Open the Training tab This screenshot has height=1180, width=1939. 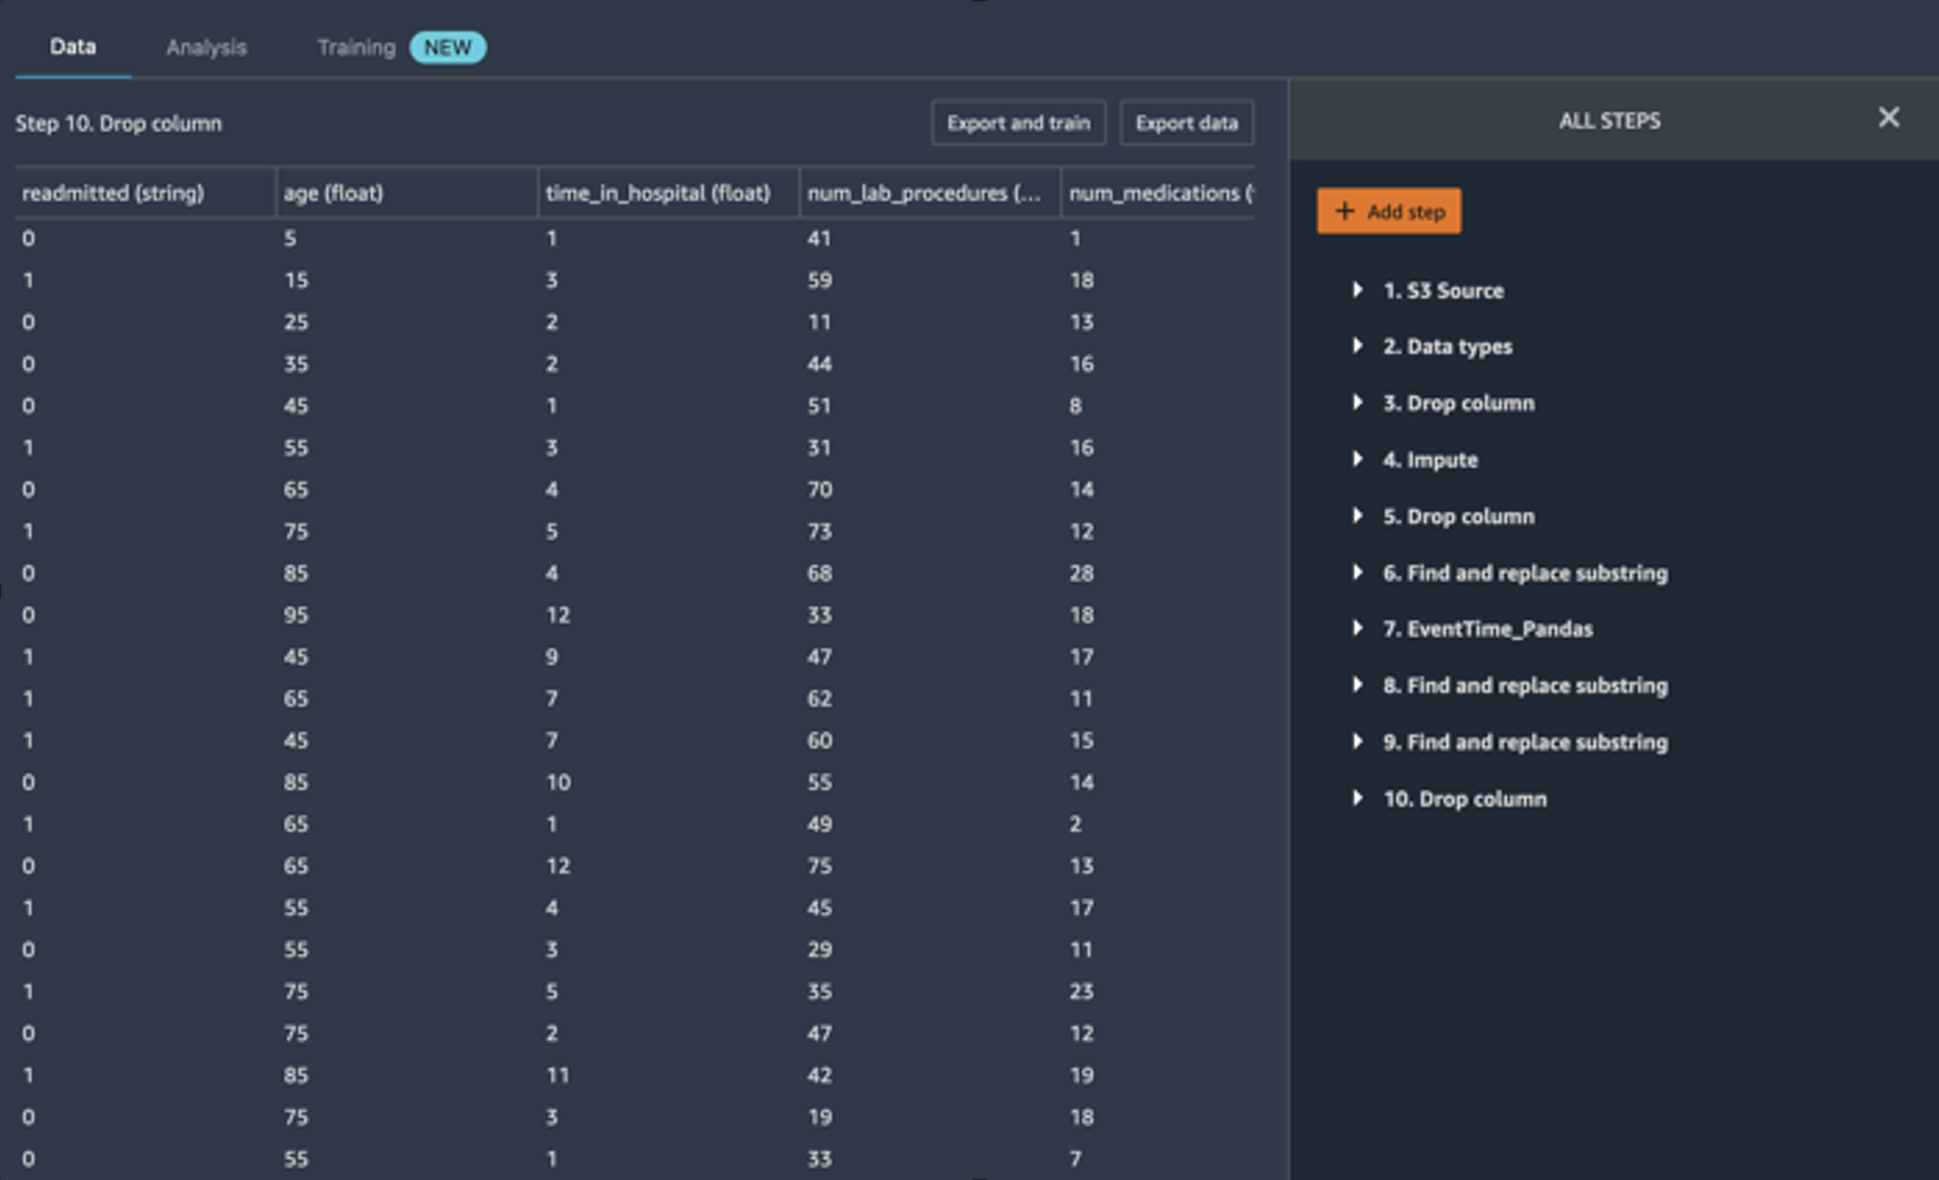point(357,48)
